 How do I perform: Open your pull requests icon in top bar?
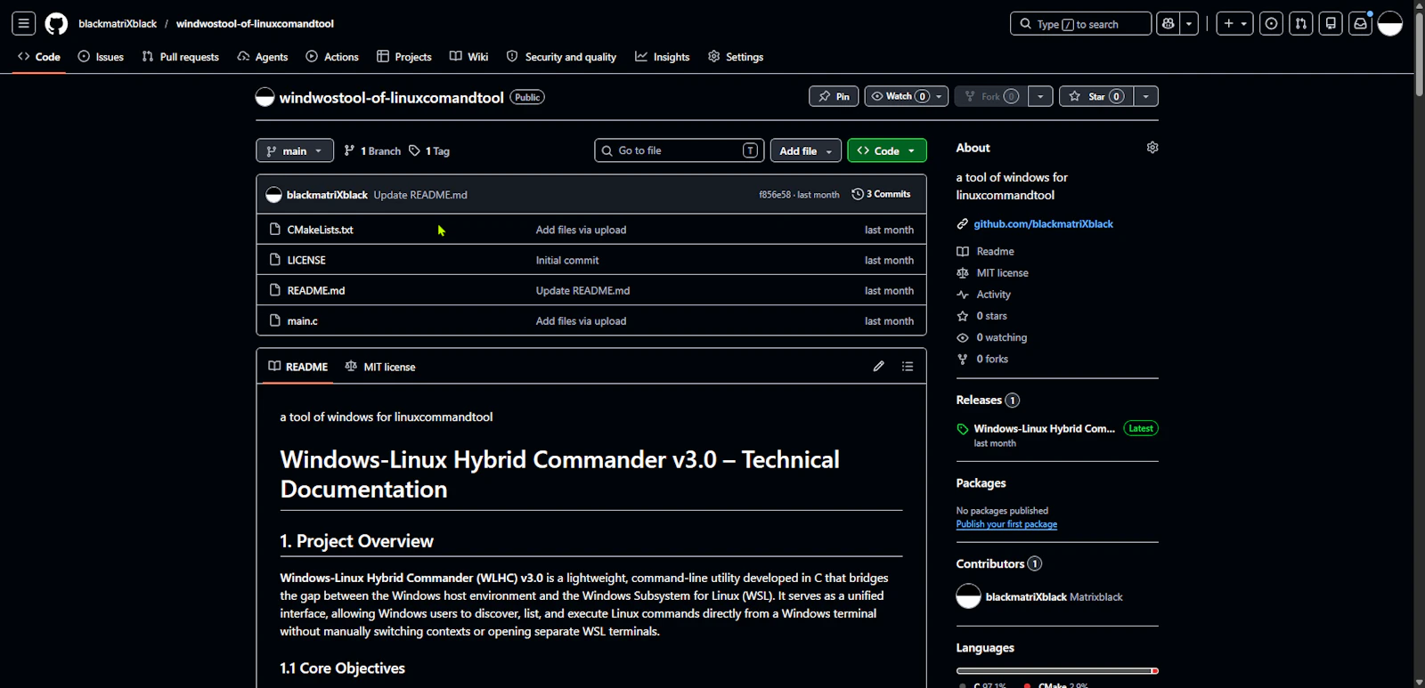[1301, 24]
